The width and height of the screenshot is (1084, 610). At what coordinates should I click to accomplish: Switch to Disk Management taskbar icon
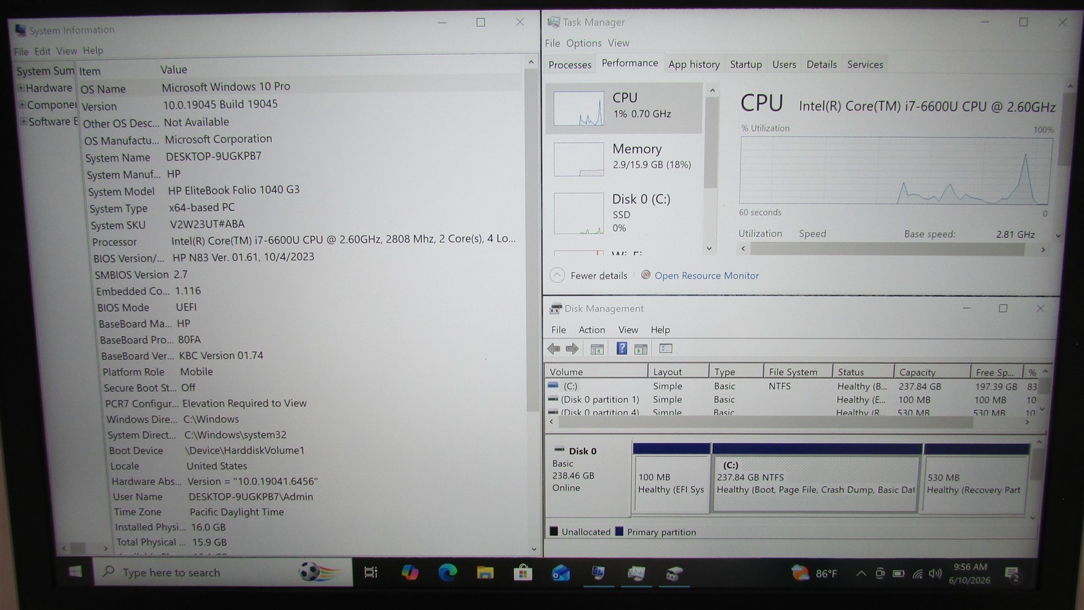(x=673, y=574)
